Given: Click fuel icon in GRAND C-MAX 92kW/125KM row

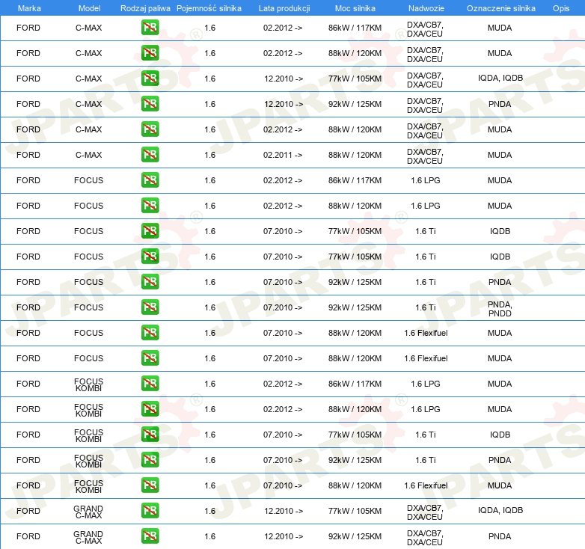Looking at the screenshot, I should 150,536.
